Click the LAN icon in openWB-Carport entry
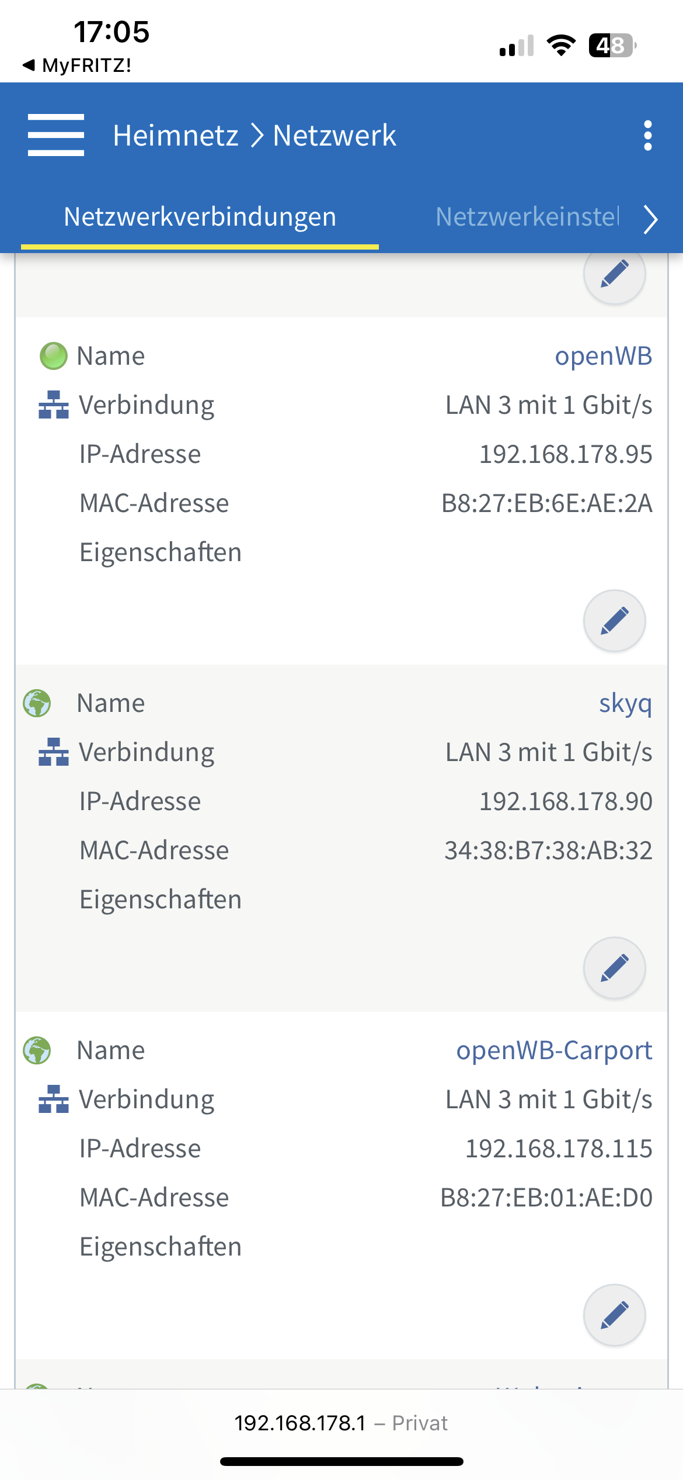The width and height of the screenshot is (683, 1480). click(53, 1099)
